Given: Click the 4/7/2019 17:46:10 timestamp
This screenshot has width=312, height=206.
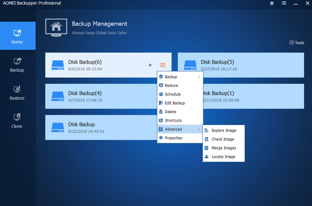Looking at the screenshot, I should [x=85, y=100].
